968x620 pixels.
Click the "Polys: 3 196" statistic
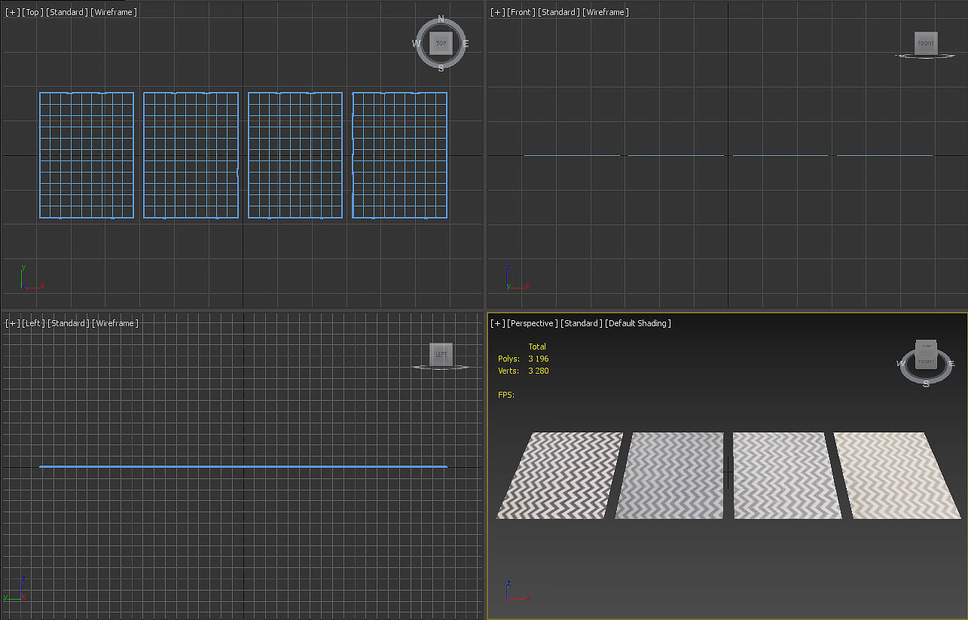pyautogui.click(x=524, y=359)
